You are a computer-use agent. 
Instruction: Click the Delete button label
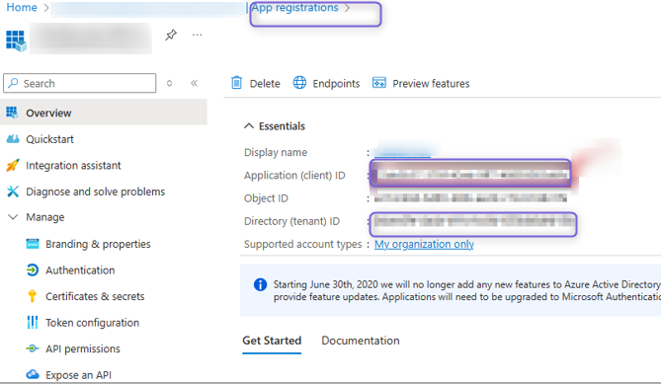tap(265, 84)
